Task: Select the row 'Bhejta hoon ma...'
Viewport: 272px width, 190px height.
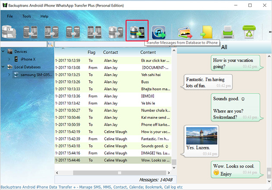Action: (113, 89)
